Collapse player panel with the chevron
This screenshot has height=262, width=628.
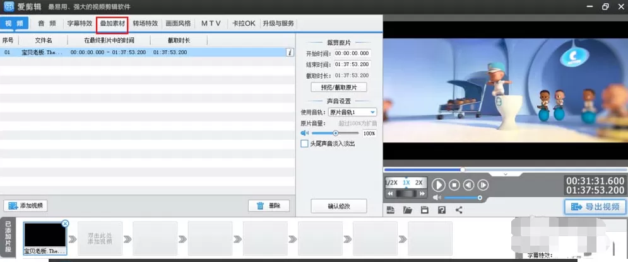[506, 174]
